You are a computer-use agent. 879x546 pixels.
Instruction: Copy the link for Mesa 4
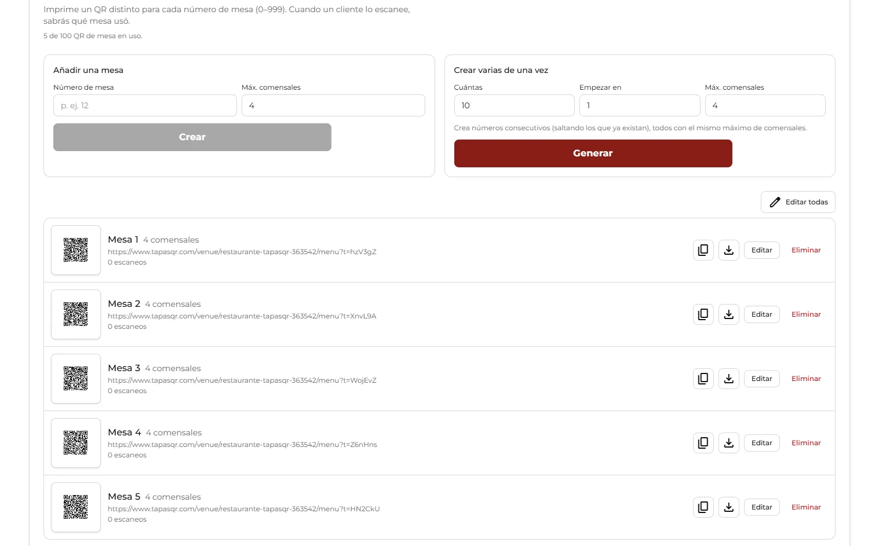pos(703,443)
